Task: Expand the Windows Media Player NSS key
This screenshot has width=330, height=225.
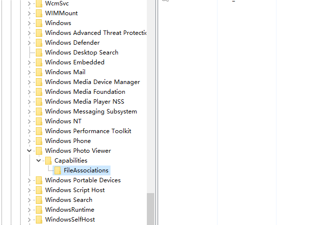Action: tap(29, 102)
